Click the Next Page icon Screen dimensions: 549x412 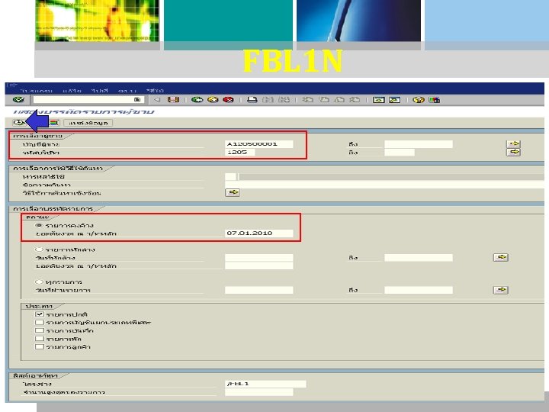click(339, 100)
